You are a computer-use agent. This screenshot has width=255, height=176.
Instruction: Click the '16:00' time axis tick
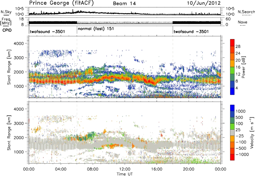point(157,169)
